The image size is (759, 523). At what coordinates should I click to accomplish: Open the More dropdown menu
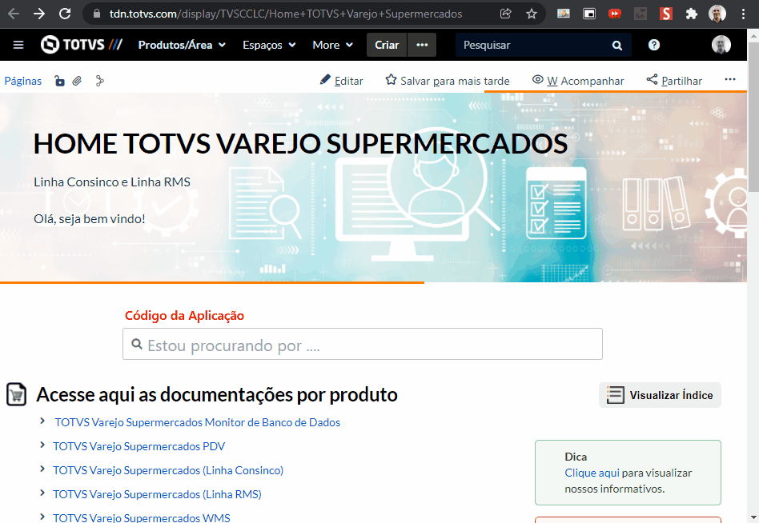click(x=332, y=45)
